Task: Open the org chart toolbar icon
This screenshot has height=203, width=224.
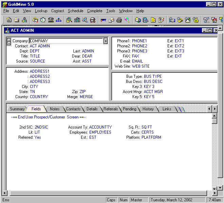Action: tap(58, 20)
